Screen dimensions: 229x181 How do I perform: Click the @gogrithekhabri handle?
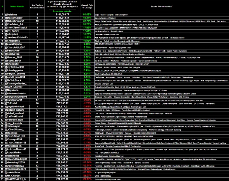(17, 107)
